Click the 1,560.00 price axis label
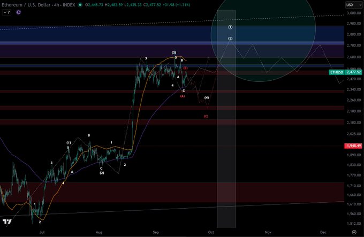This screenshot has width=364, height=237. pyautogui.click(x=354, y=214)
